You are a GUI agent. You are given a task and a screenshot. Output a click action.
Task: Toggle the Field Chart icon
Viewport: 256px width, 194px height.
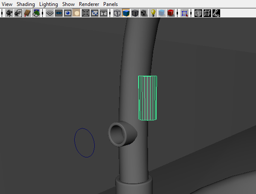(86, 13)
